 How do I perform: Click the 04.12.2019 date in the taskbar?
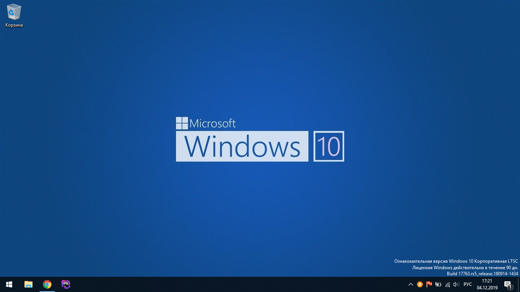pos(487,288)
